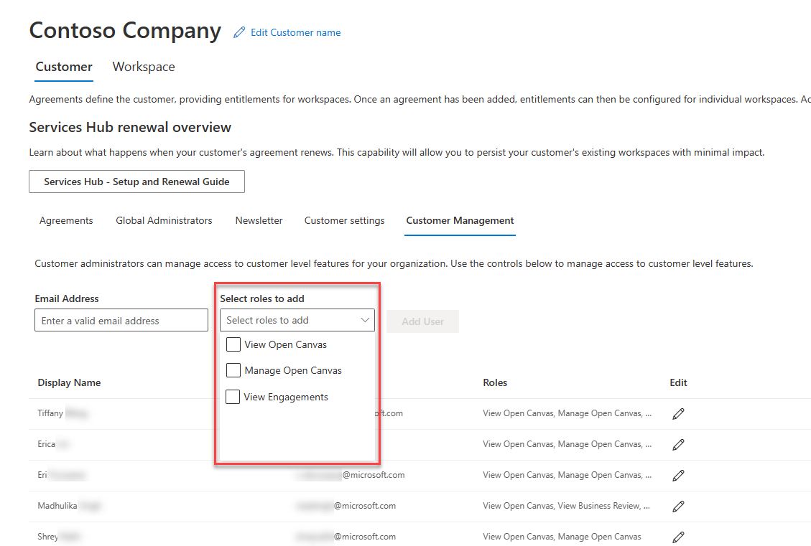Open the Global Administrators tab
811x546 pixels.
coord(164,220)
